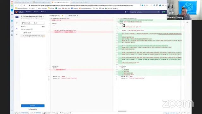Close the gitlab-ci.yml editor tab
The width and height of the screenshot is (202, 114).
[78, 16]
